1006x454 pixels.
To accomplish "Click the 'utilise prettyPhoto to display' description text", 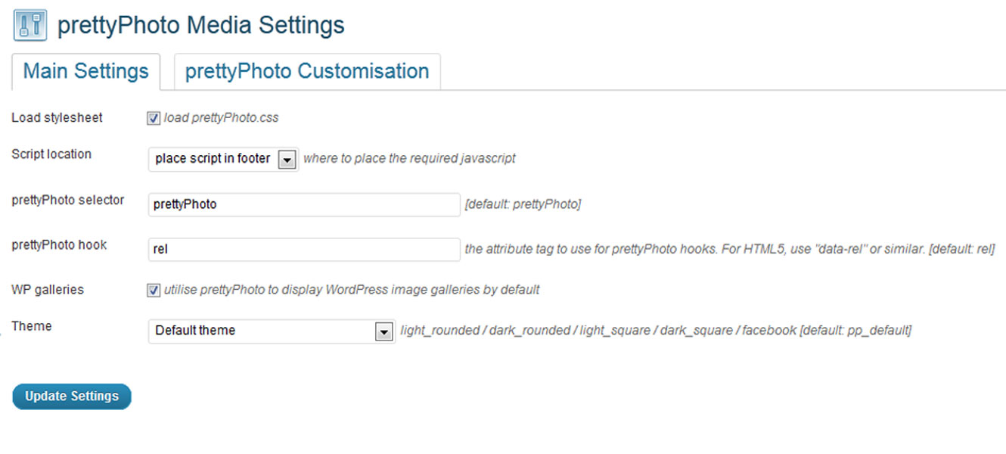I will coord(352,290).
